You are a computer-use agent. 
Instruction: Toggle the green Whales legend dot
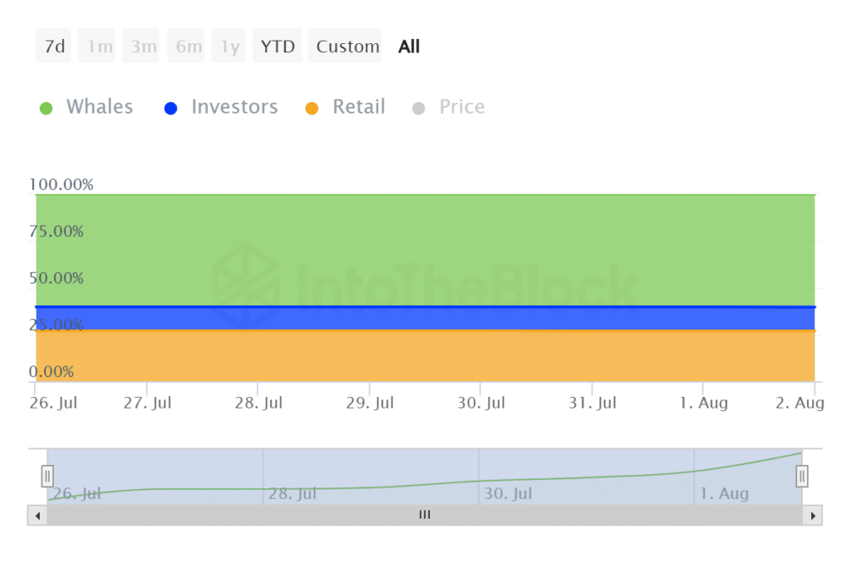[x=47, y=109]
